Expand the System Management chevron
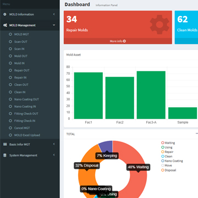The image size is (198, 198). 54,155
